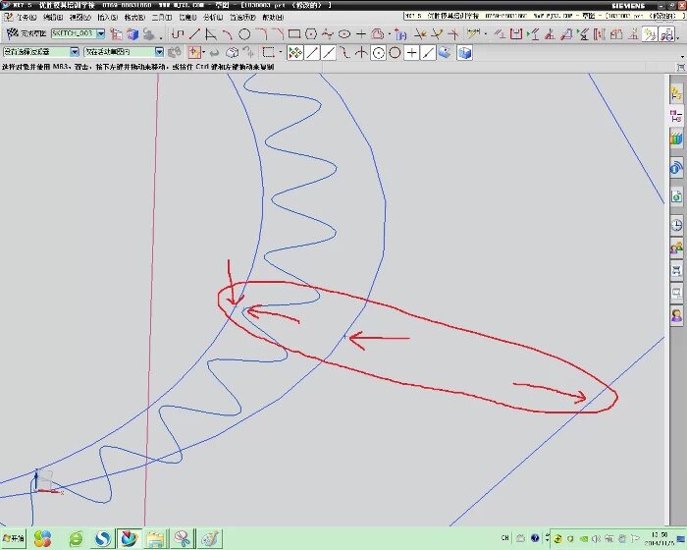Select the Arc sketch tool
This screenshot has height=550, width=687.
point(227,34)
